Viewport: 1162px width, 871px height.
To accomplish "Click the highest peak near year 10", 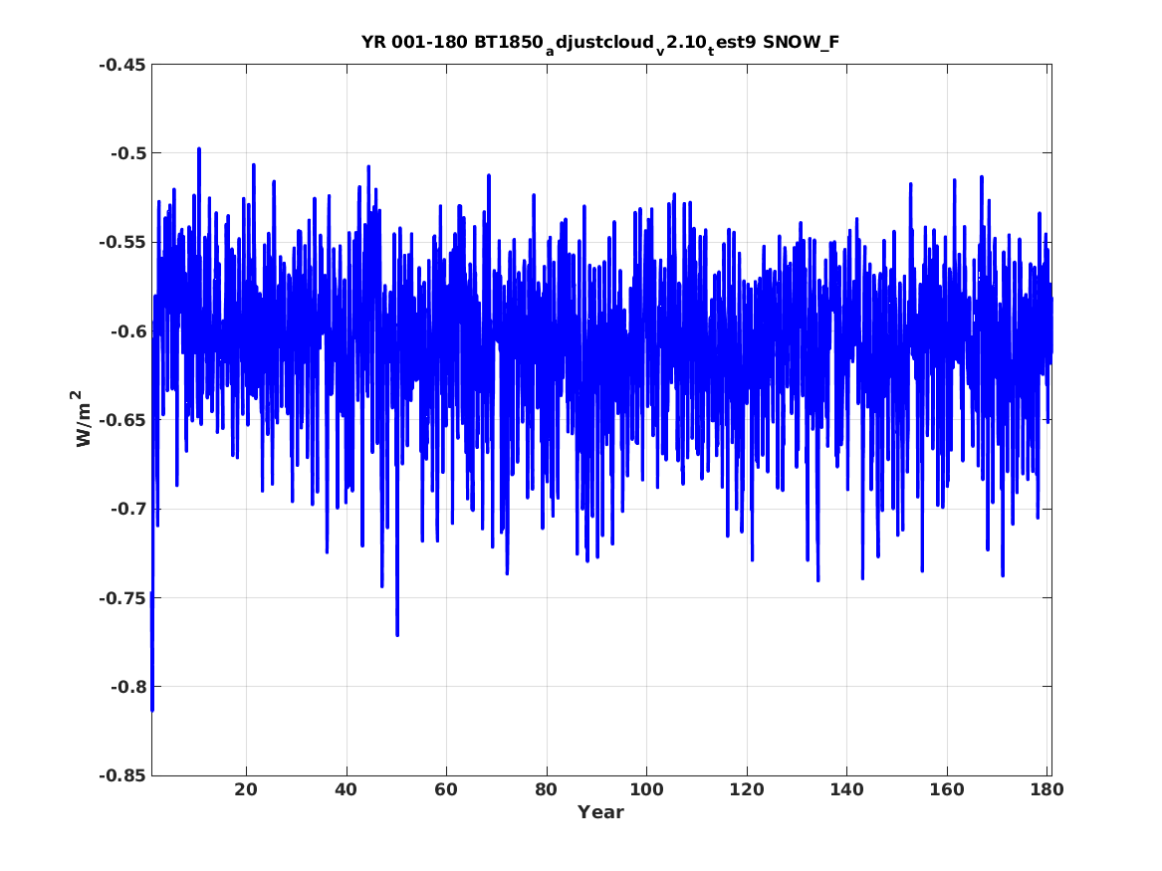I will (199, 150).
